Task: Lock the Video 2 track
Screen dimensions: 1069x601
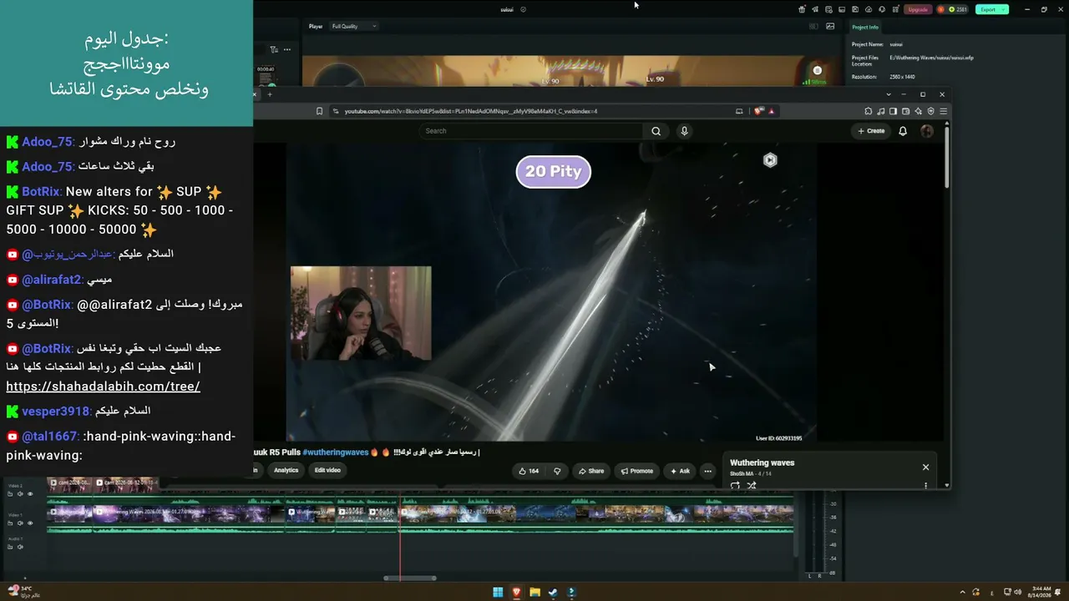Action: (10, 494)
